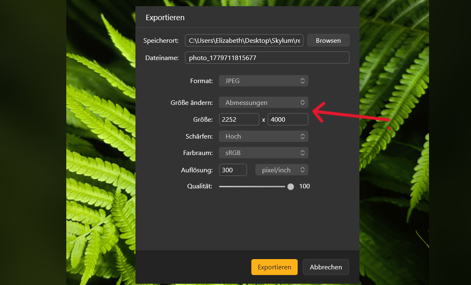471x285 pixels.
Task: Click the Format label
Action: click(x=201, y=81)
